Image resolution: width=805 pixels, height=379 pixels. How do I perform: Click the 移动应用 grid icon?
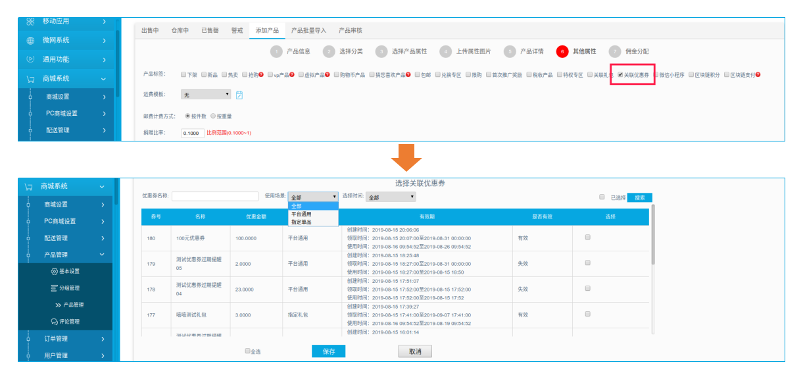click(x=30, y=21)
